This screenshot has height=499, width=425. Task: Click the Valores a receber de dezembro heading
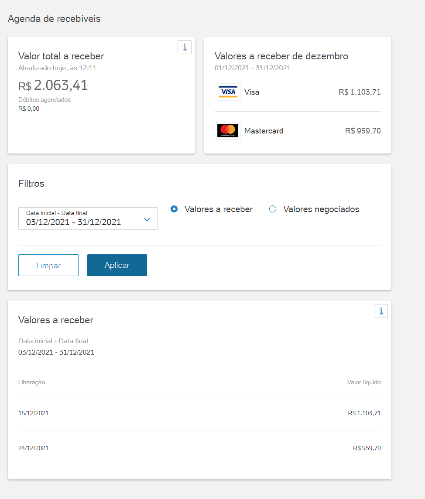281,56
